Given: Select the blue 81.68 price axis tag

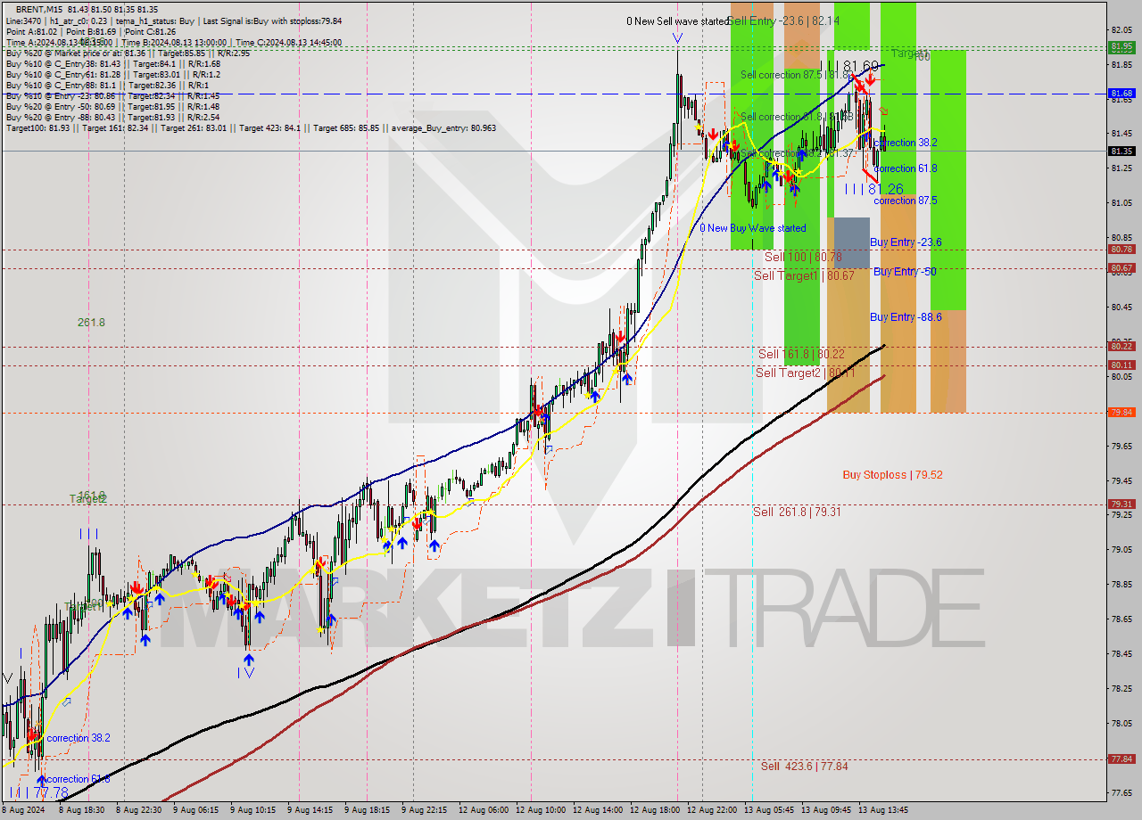Looking at the screenshot, I should (1121, 93).
